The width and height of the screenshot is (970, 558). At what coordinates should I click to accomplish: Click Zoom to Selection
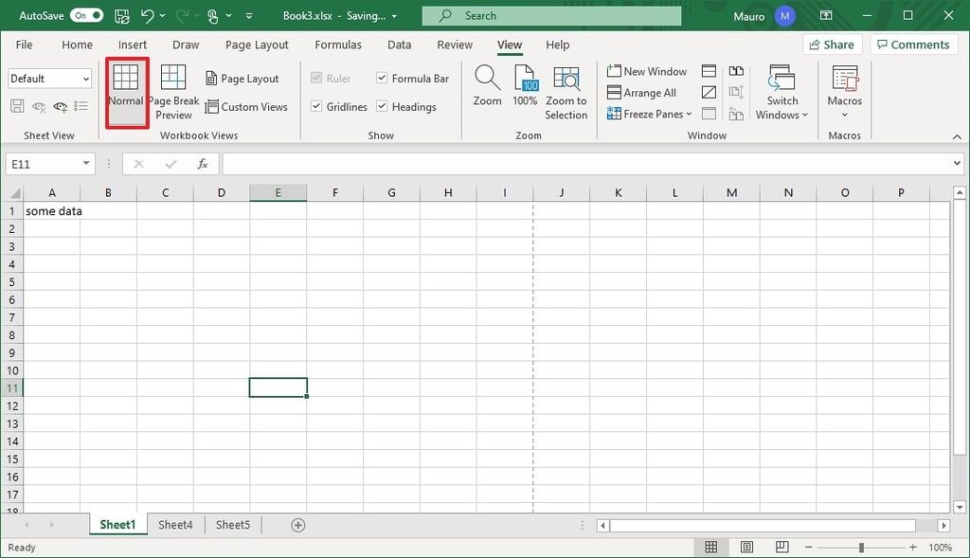point(566,90)
